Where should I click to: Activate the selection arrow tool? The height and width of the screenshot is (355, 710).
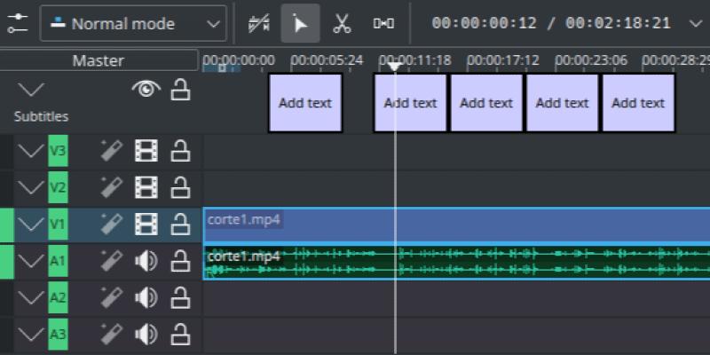tap(300, 24)
